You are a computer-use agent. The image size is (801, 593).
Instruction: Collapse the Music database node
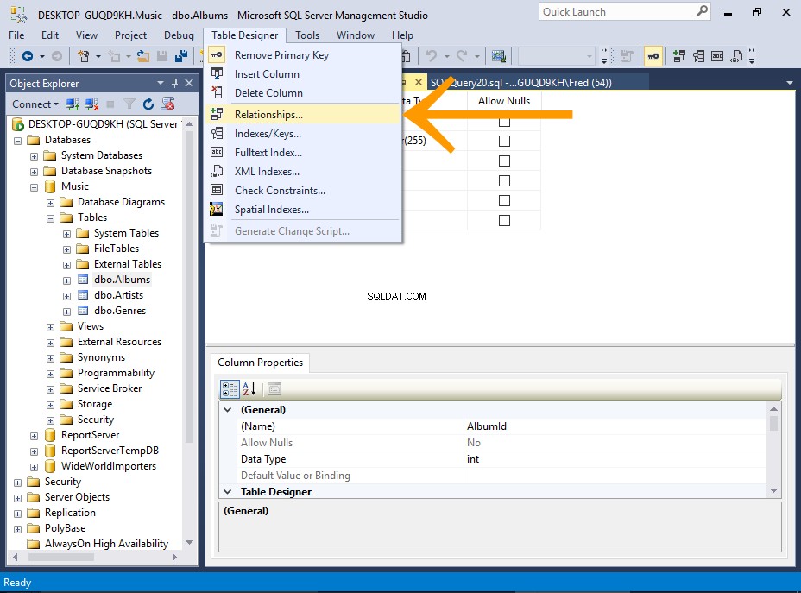point(35,187)
